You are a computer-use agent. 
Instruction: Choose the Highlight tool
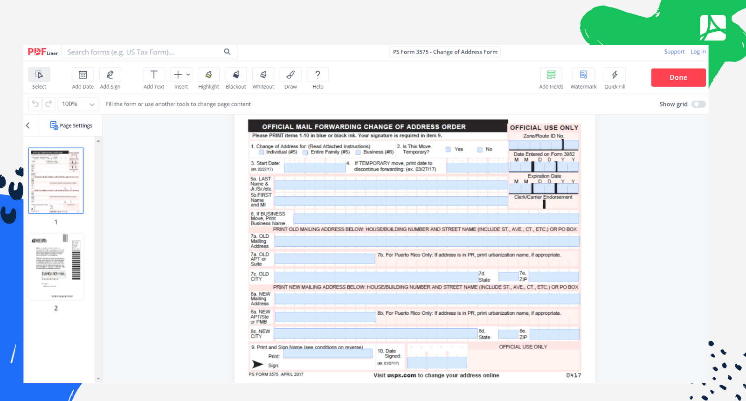click(208, 75)
